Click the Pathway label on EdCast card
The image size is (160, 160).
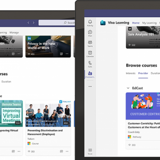pyautogui.click(x=137, y=137)
